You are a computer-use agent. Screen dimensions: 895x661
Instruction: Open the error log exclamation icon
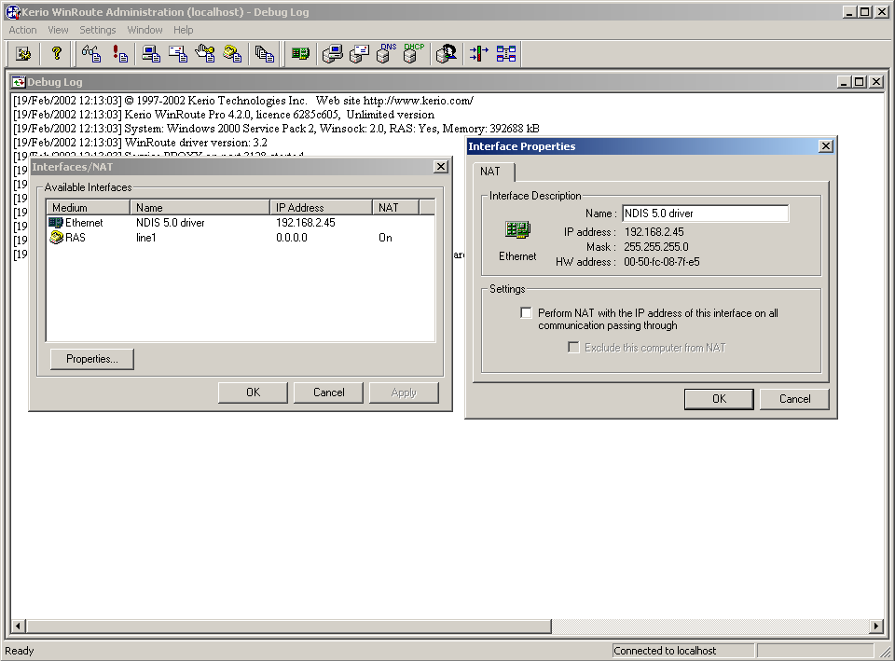tap(120, 54)
